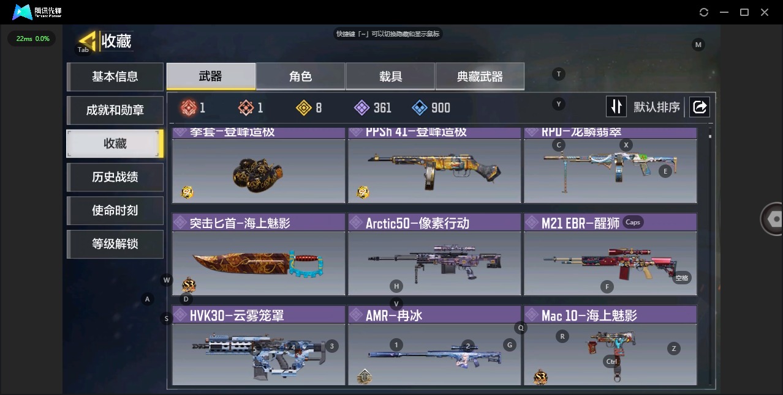Open the 默认排序 sort dropdown
This screenshot has height=395, width=783.
pyautogui.click(x=657, y=107)
